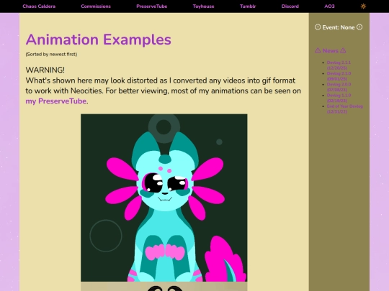389x291 pixels.
Task: Click the warning triangle right of News
Action: point(343,50)
